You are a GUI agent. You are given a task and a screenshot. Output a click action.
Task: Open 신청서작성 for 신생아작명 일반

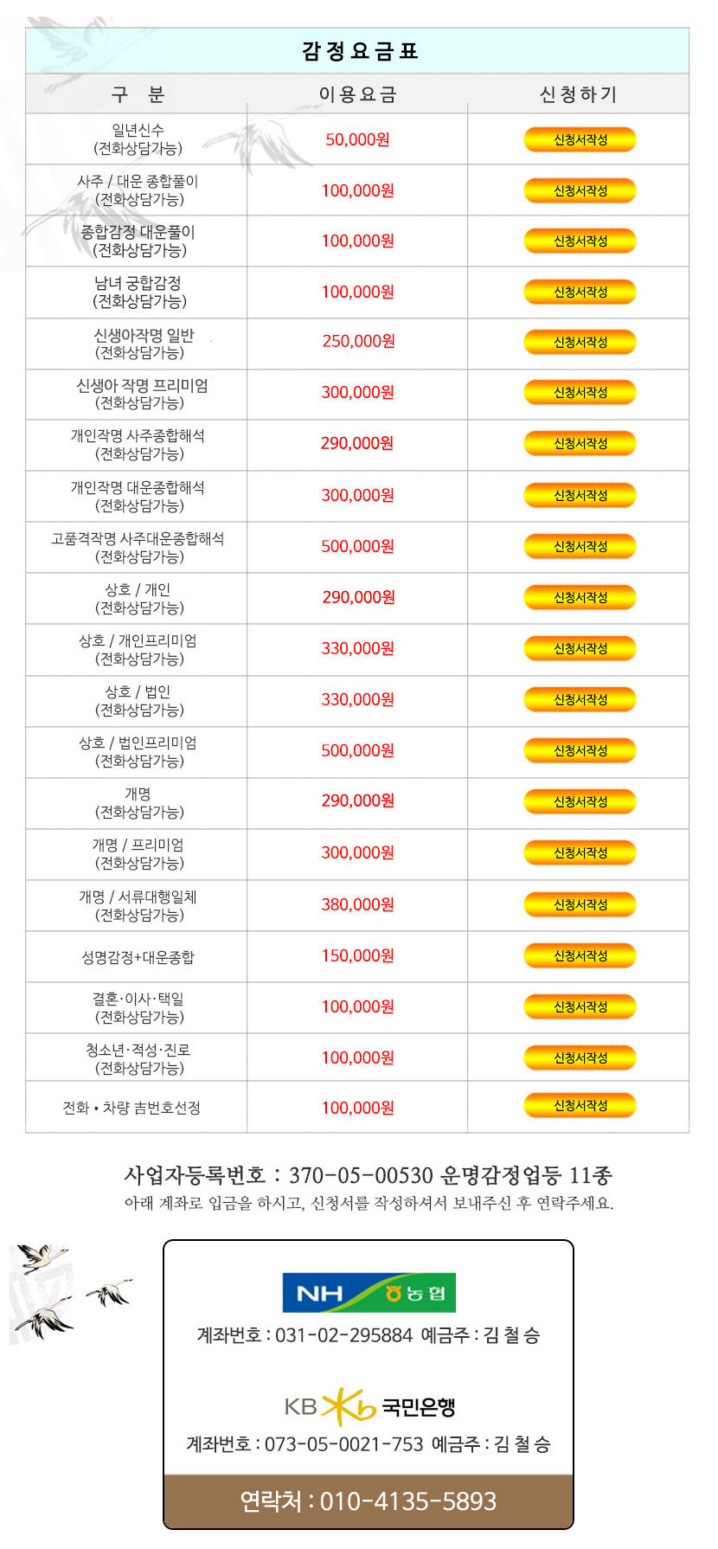pyautogui.click(x=580, y=342)
